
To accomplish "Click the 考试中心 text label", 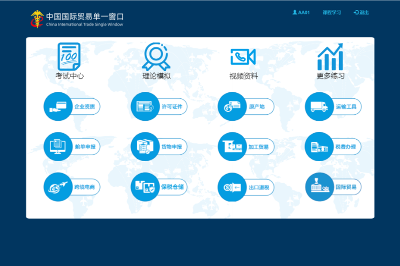I will [69, 76].
